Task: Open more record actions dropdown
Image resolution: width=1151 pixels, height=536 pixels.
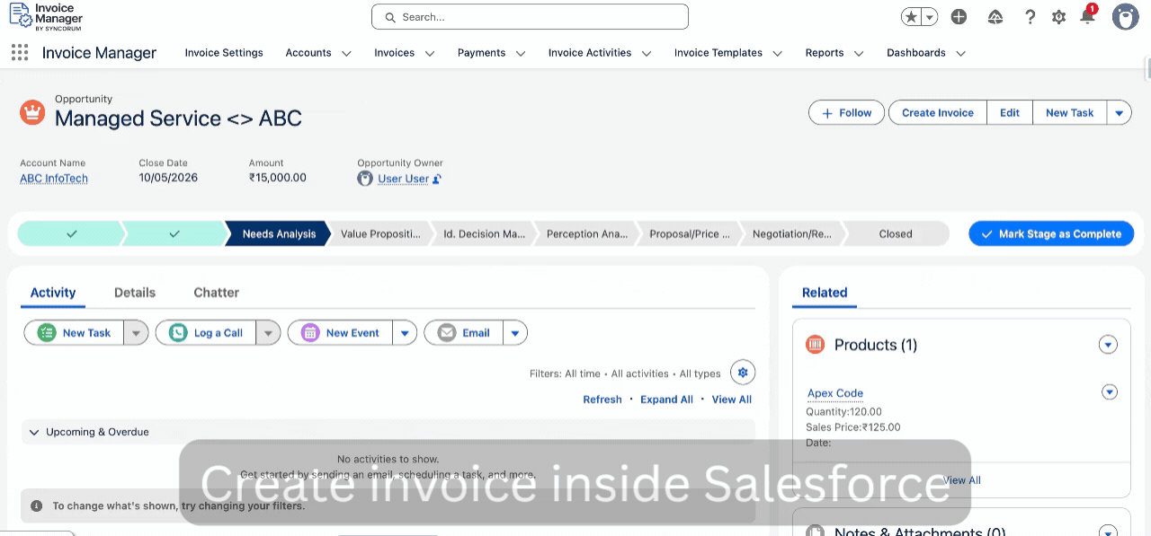Action: click(x=1120, y=113)
